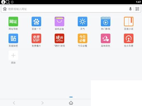Viewport: 142px width, 106px height.
Task: Go back with the left arrow
Action: 14,103
